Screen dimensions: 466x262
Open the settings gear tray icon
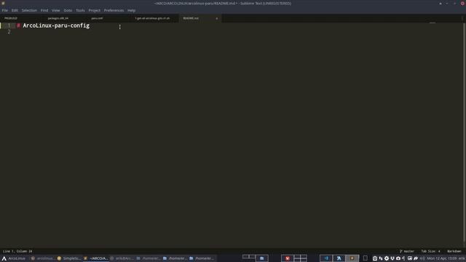point(387,258)
